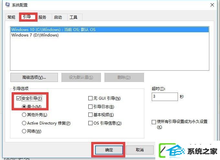Screen dimensions: 220x160
Task: Toggle the 安全引导 checkbox
Action: [19, 98]
